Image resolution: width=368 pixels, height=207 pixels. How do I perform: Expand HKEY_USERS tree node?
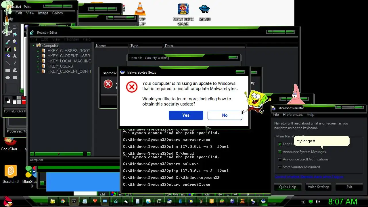(38, 66)
